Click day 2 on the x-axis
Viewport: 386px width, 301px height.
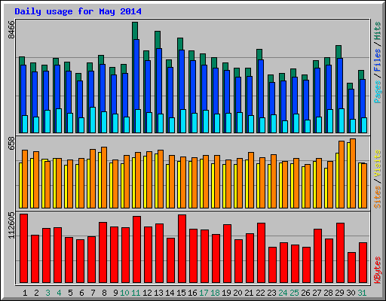point(36,293)
